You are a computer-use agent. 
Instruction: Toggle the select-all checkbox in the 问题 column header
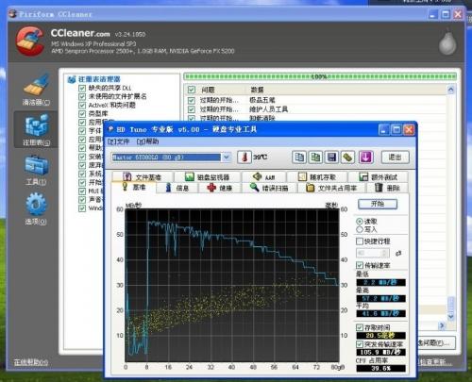[x=191, y=90]
